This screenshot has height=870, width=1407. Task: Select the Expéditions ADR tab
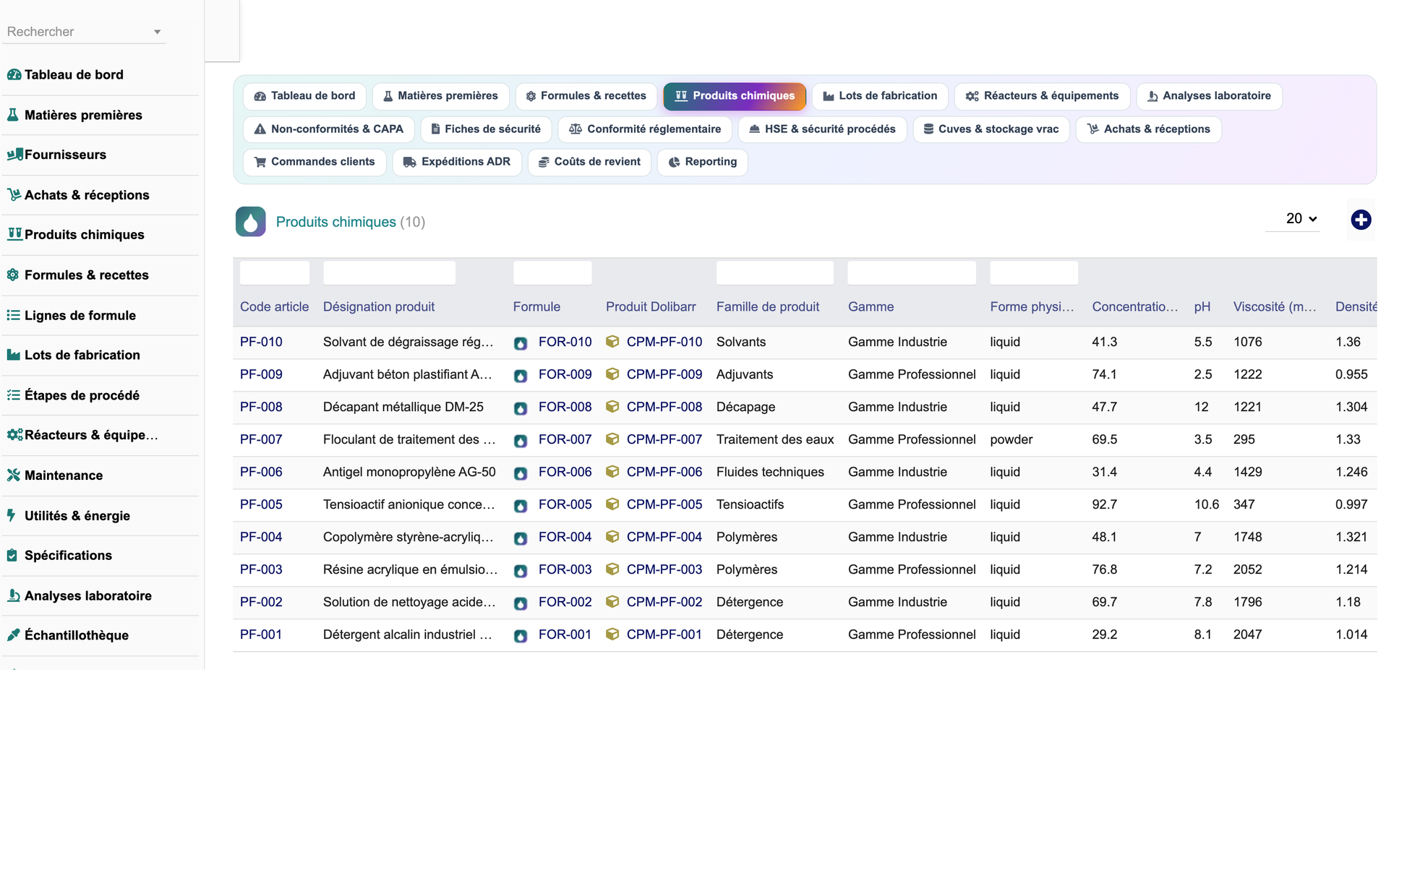(457, 162)
